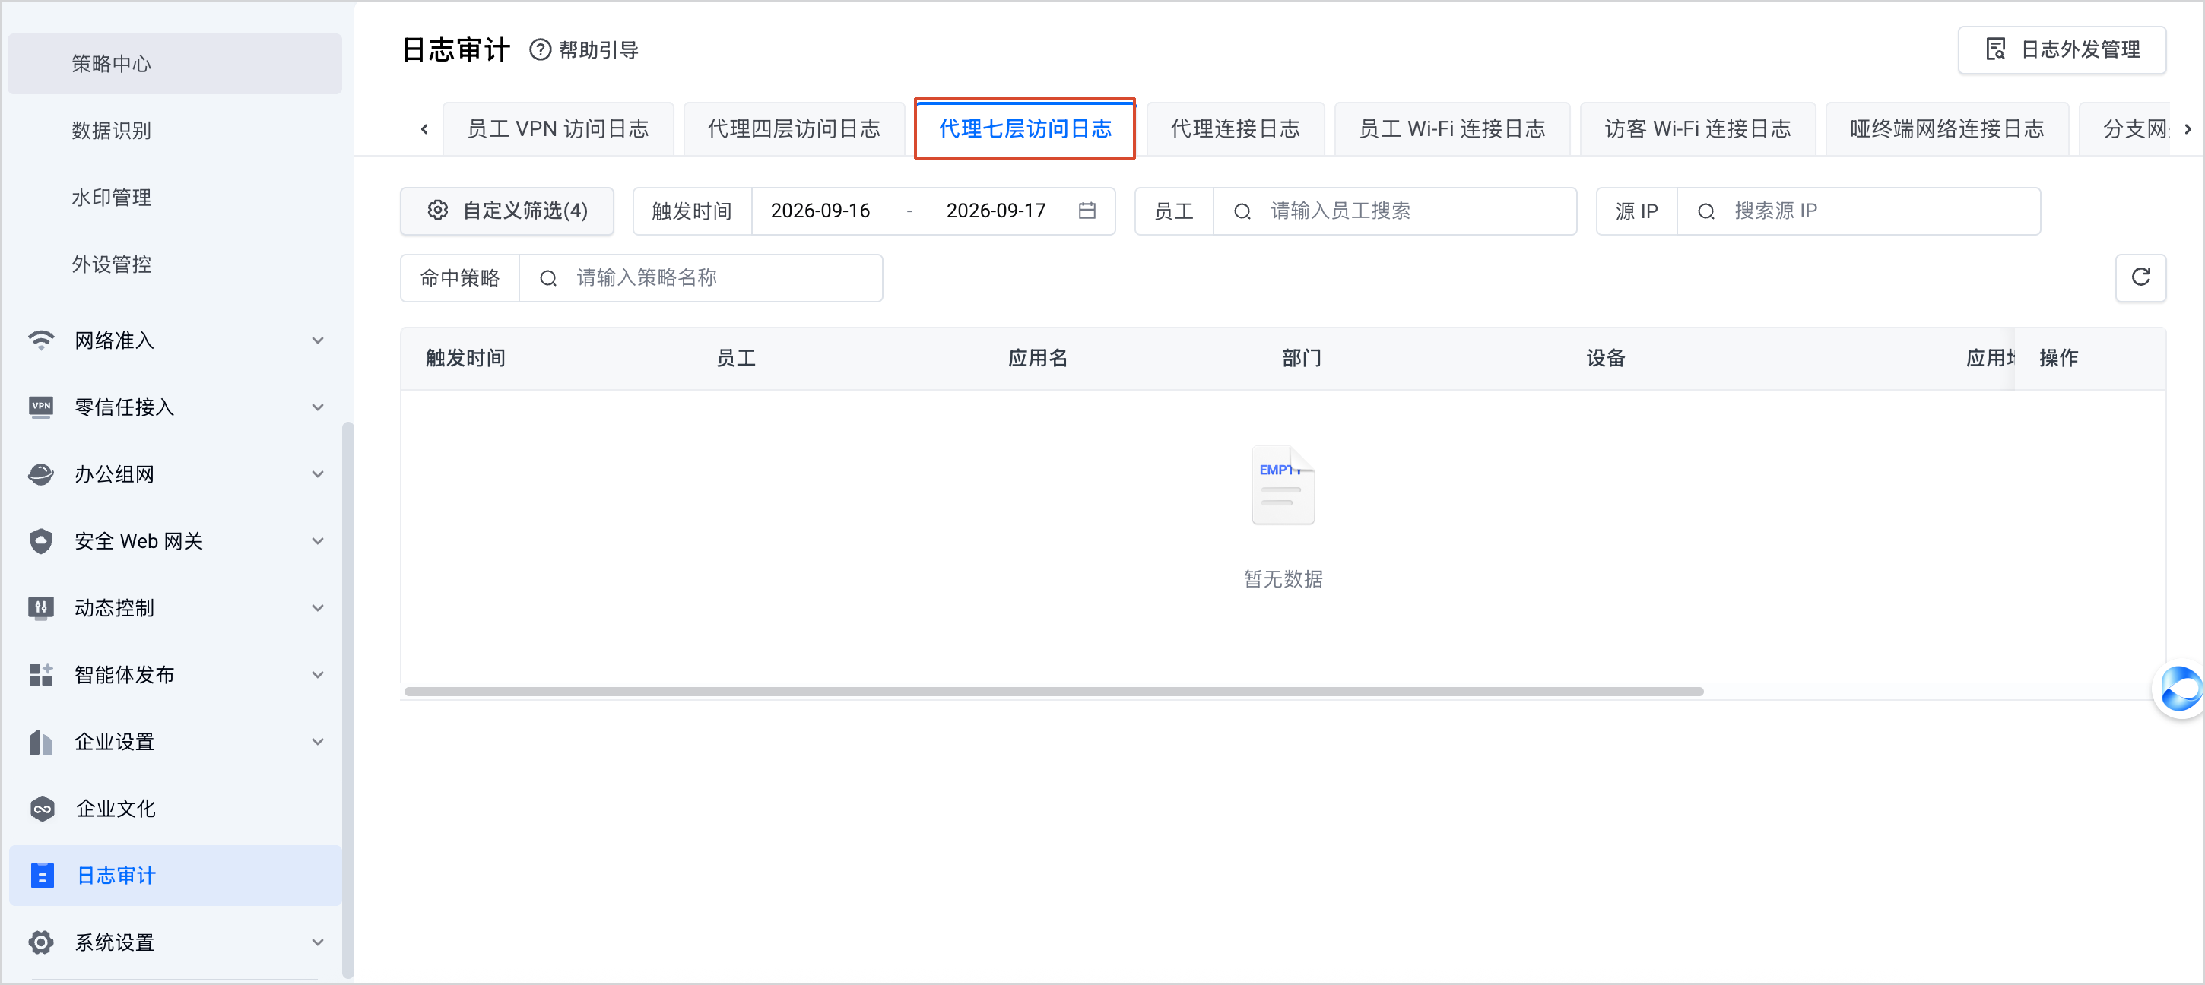The image size is (2205, 985).
Task: Expand the 动态控制 menu chevron
Action: (x=318, y=607)
